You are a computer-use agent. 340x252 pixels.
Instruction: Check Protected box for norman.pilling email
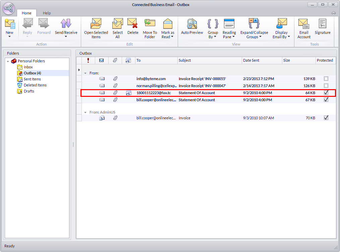(x=326, y=86)
